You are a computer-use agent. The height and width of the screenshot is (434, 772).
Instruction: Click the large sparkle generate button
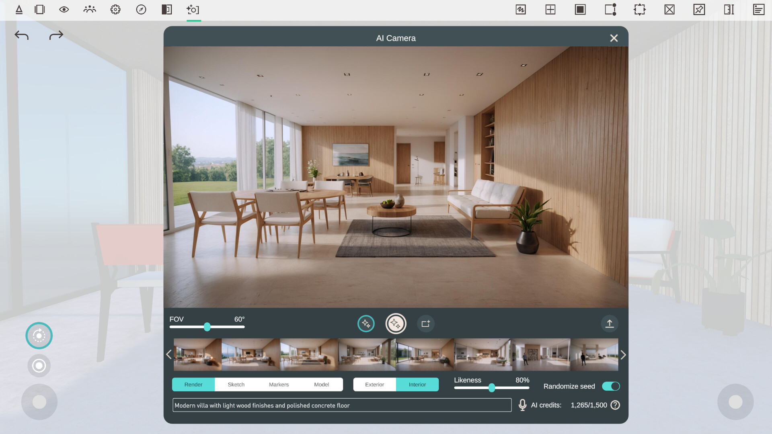396,323
